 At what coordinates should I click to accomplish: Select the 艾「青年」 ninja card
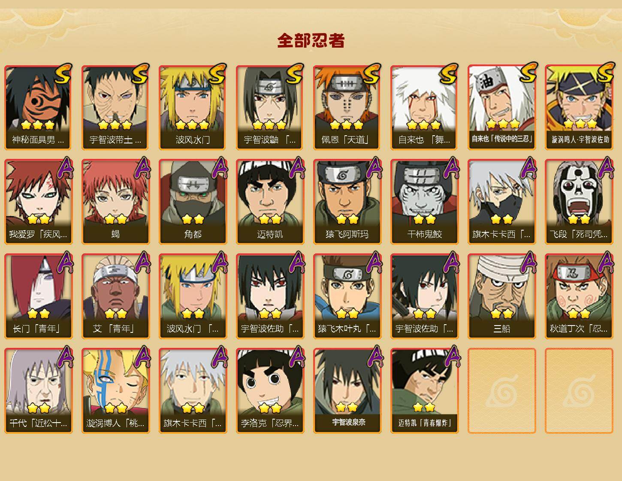pos(115,296)
